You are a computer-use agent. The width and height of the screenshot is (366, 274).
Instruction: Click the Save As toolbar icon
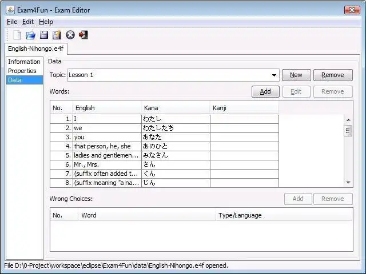click(57, 35)
